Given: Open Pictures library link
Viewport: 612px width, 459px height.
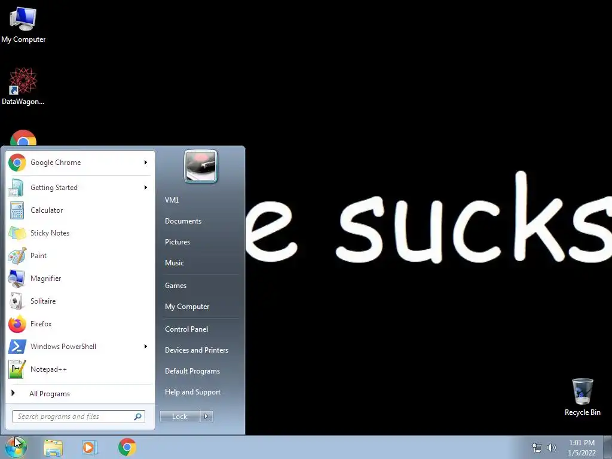Looking at the screenshot, I should click(x=178, y=242).
